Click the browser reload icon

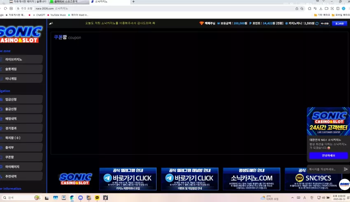[x=6, y=9]
